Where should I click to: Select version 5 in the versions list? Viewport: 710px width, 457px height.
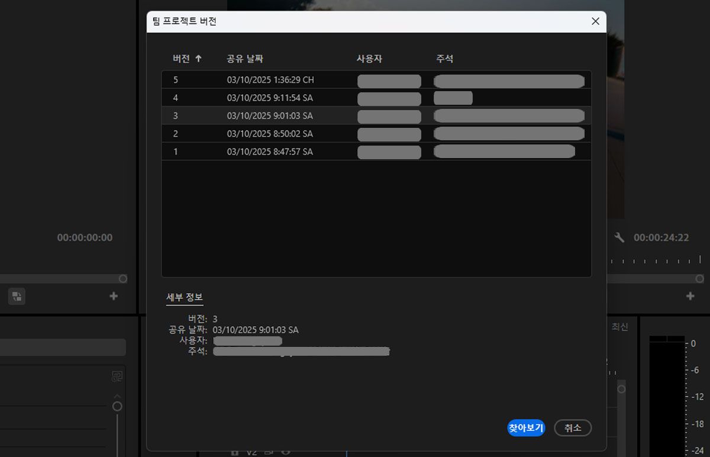pos(376,79)
